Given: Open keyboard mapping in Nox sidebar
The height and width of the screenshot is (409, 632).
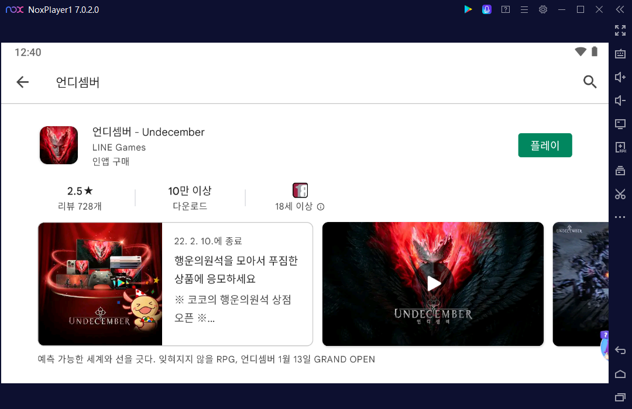Looking at the screenshot, I should tap(620, 54).
